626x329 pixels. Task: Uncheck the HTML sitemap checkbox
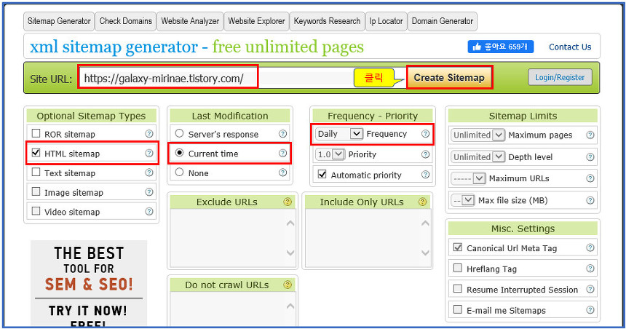click(x=36, y=153)
